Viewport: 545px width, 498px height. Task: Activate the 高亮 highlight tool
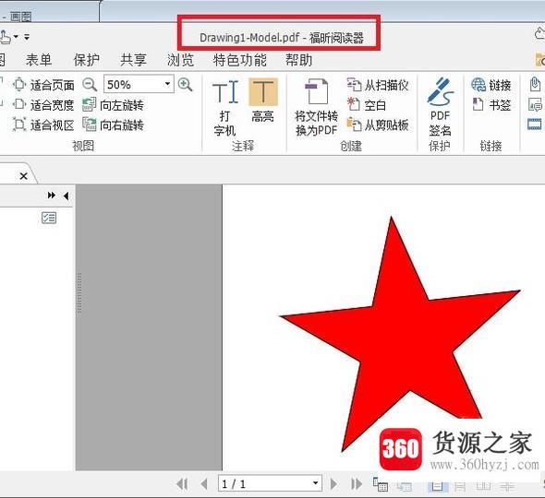coord(263,101)
